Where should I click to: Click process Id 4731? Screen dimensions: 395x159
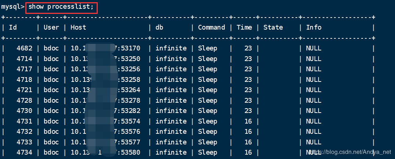[24, 121]
